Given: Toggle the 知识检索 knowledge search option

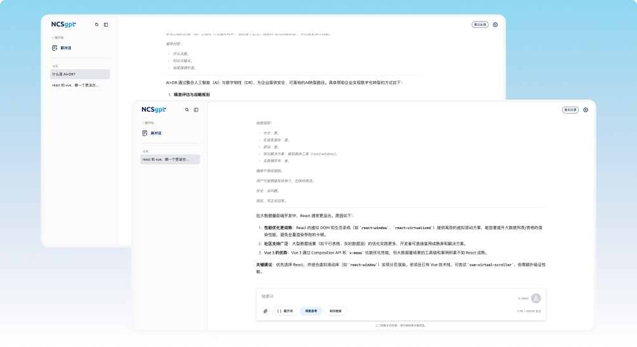Looking at the screenshot, I should click(335, 311).
